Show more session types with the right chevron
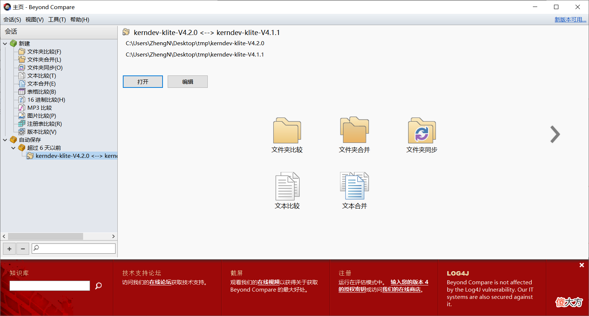Screen dimensions: 589x316 (x=555, y=134)
